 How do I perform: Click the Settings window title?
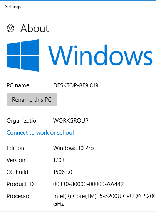[13, 7]
